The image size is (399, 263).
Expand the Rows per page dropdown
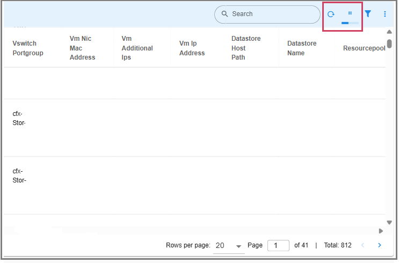point(229,245)
